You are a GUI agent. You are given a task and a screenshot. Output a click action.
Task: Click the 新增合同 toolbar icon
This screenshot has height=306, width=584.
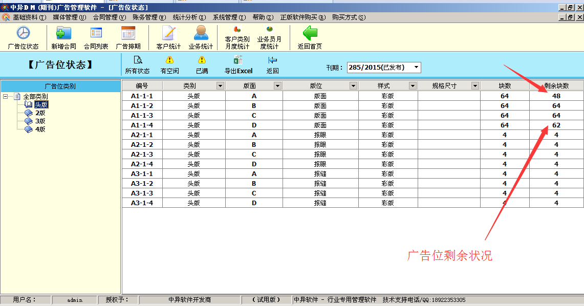pos(63,34)
